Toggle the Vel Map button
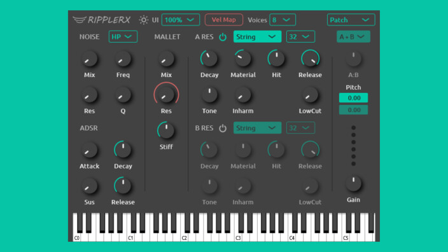Image resolution: width=448 pixels, height=252 pixels. coord(224,20)
